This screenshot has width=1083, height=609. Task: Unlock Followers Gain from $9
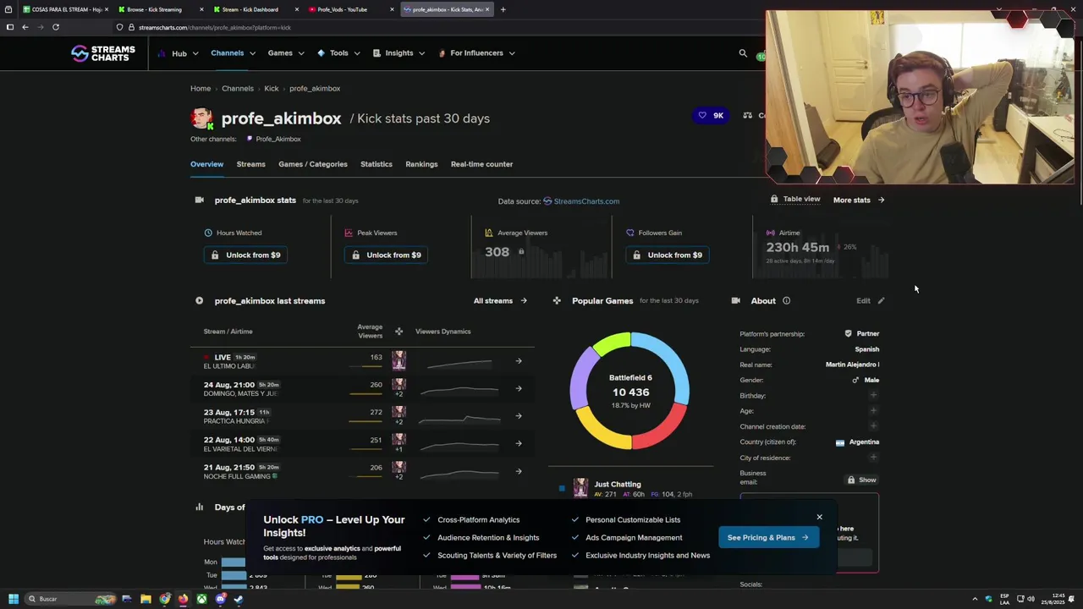(x=667, y=255)
